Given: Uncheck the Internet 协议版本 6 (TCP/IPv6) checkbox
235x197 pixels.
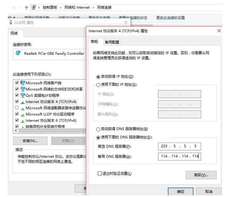Looking at the screenshot, I should [x=17, y=120].
